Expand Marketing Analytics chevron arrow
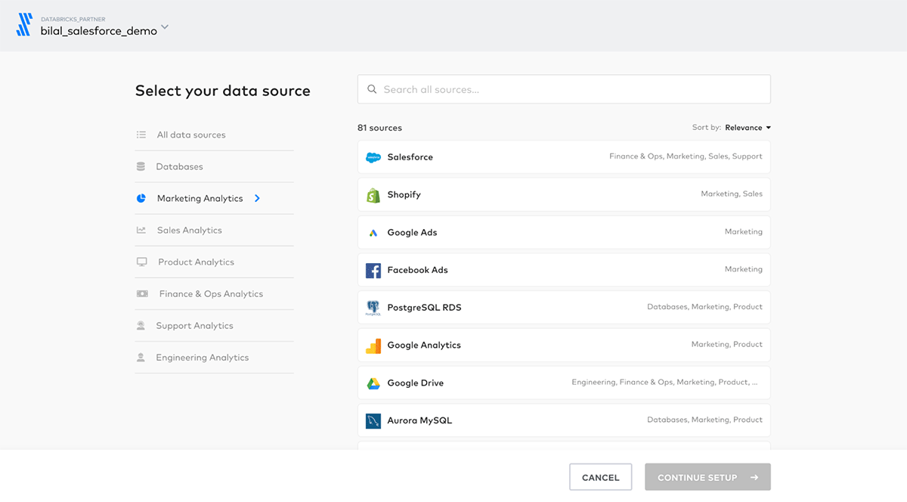The width and height of the screenshot is (907, 502). [x=258, y=198]
